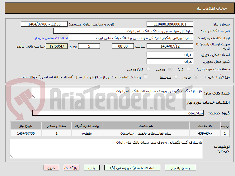235x176 pixels.
Task: Select the کالا/خدمت radio button
Action: (x=148, y=69)
